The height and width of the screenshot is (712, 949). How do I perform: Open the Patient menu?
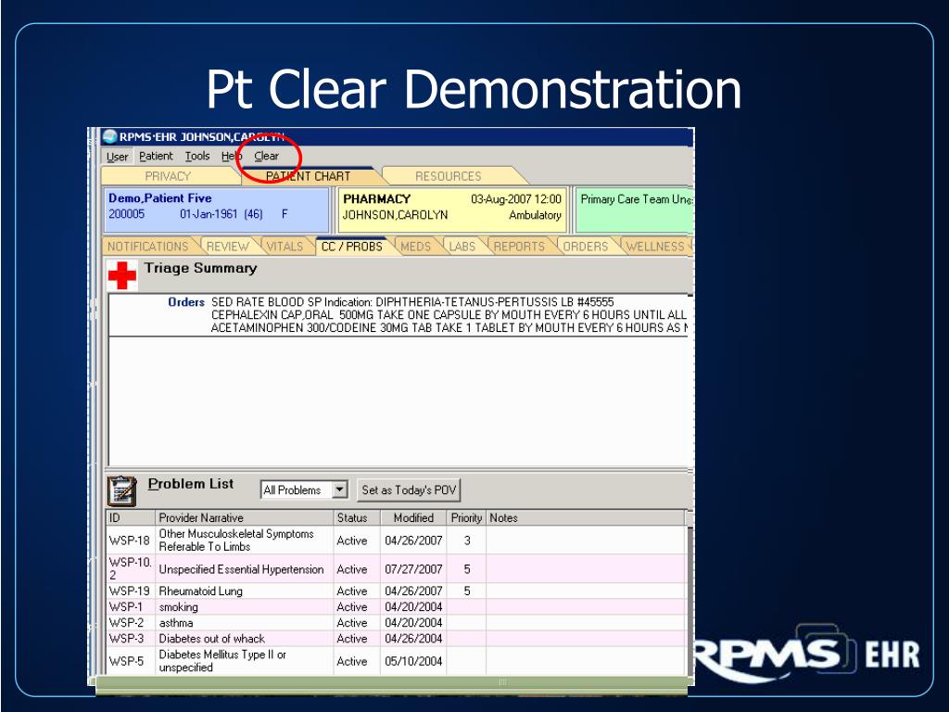156,156
